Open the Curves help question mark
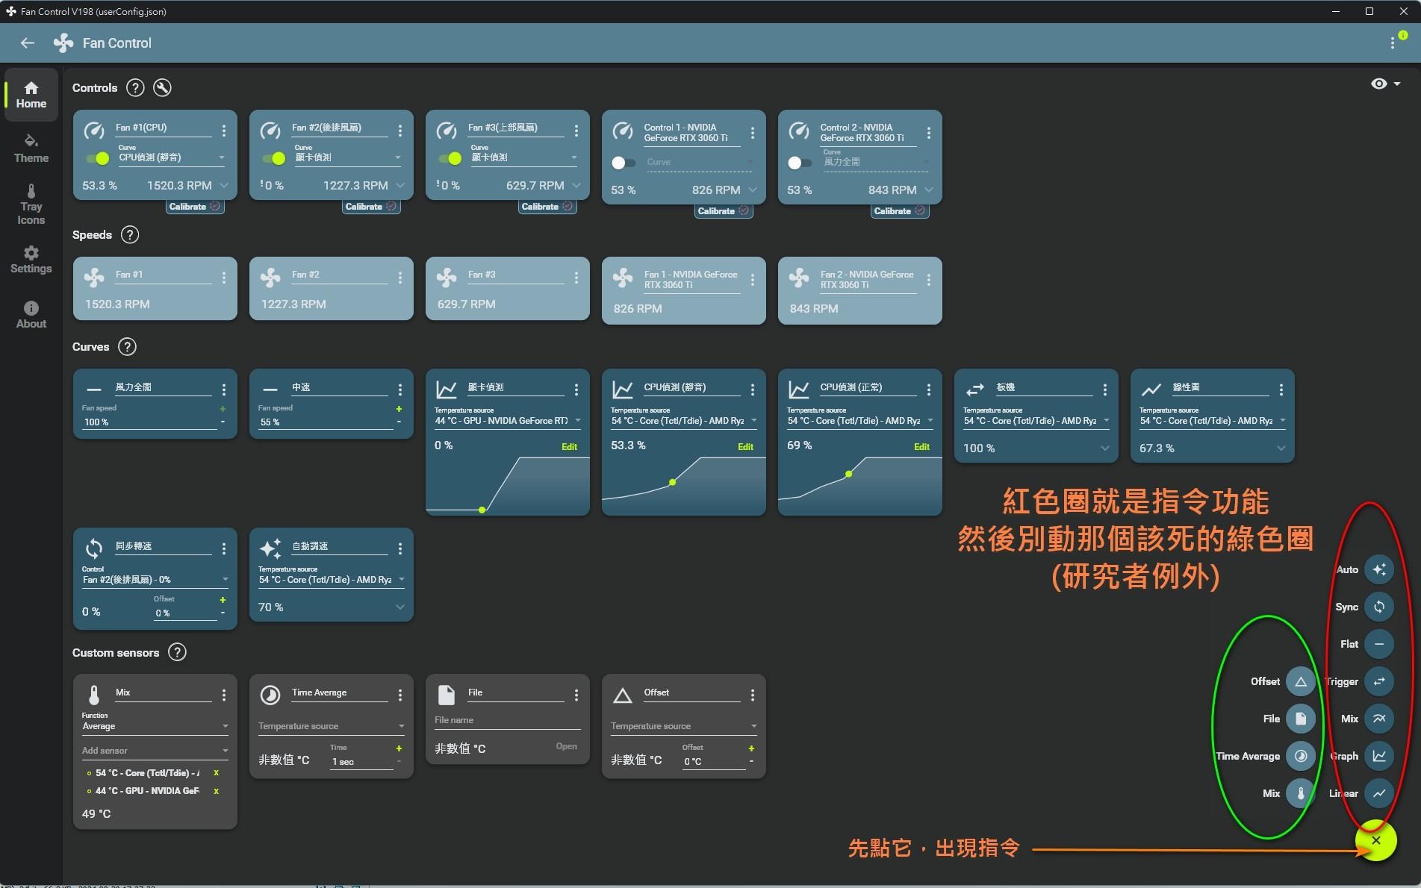 [x=128, y=347]
